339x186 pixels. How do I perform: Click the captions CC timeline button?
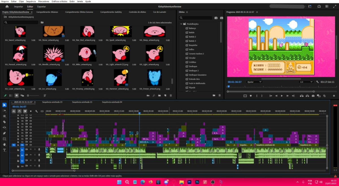point(42,111)
